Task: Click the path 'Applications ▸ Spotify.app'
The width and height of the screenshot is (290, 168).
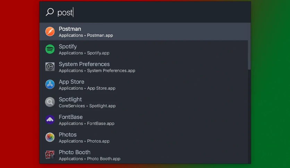Action: pyautogui.click(x=84, y=53)
